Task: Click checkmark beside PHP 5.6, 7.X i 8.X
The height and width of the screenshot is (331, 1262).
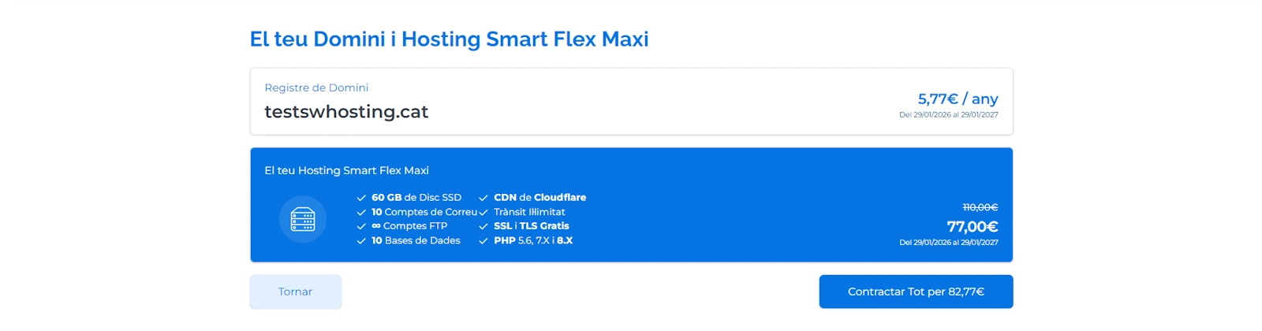Action: (484, 241)
